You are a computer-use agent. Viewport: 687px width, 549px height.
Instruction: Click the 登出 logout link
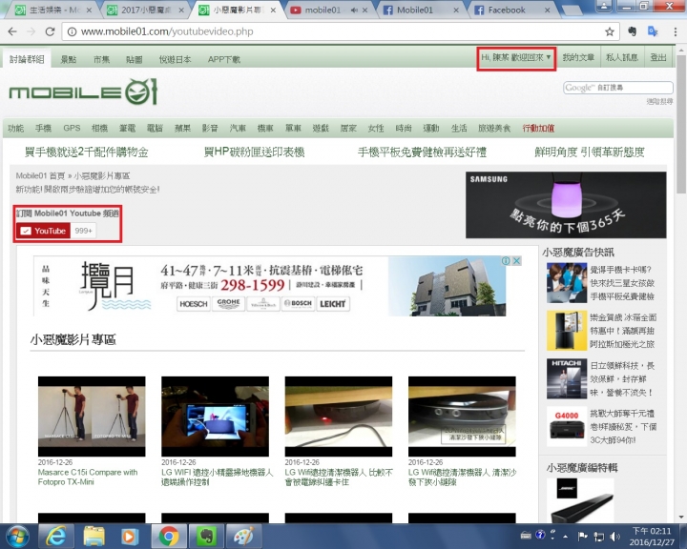point(658,57)
